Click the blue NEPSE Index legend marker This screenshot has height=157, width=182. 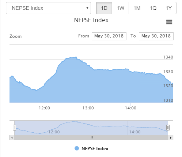[x=77, y=148]
